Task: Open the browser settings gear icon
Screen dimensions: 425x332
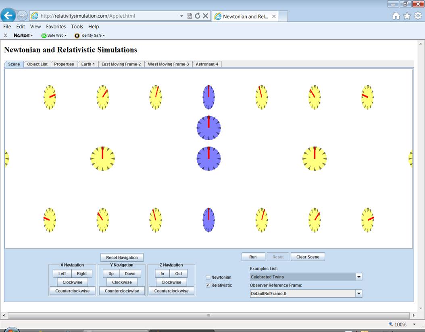Action: click(418, 16)
